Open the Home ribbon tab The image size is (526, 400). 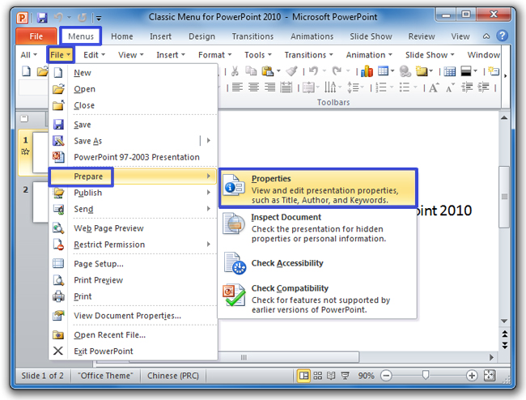tap(122, 36)
